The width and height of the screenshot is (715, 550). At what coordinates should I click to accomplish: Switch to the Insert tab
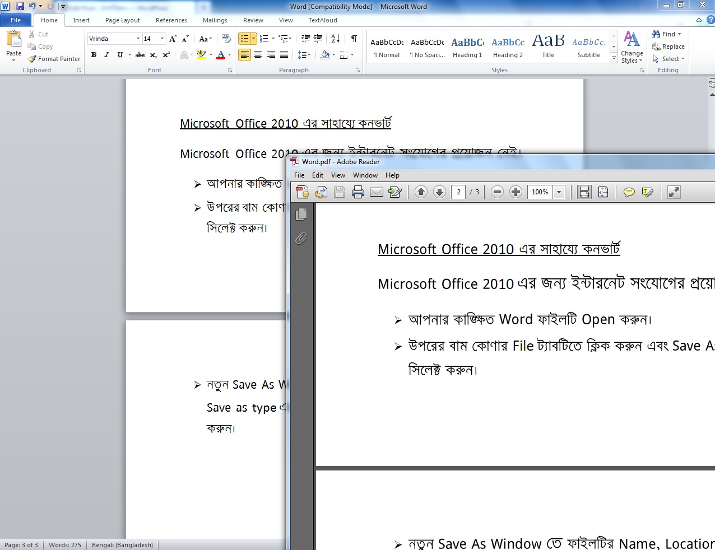[x=81, y=20]
